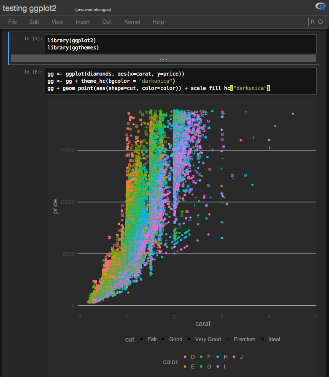Rename notebook title testing ggplot2
Screen dimensions: 329x377
pyautogui.click(x=30, y=8)
